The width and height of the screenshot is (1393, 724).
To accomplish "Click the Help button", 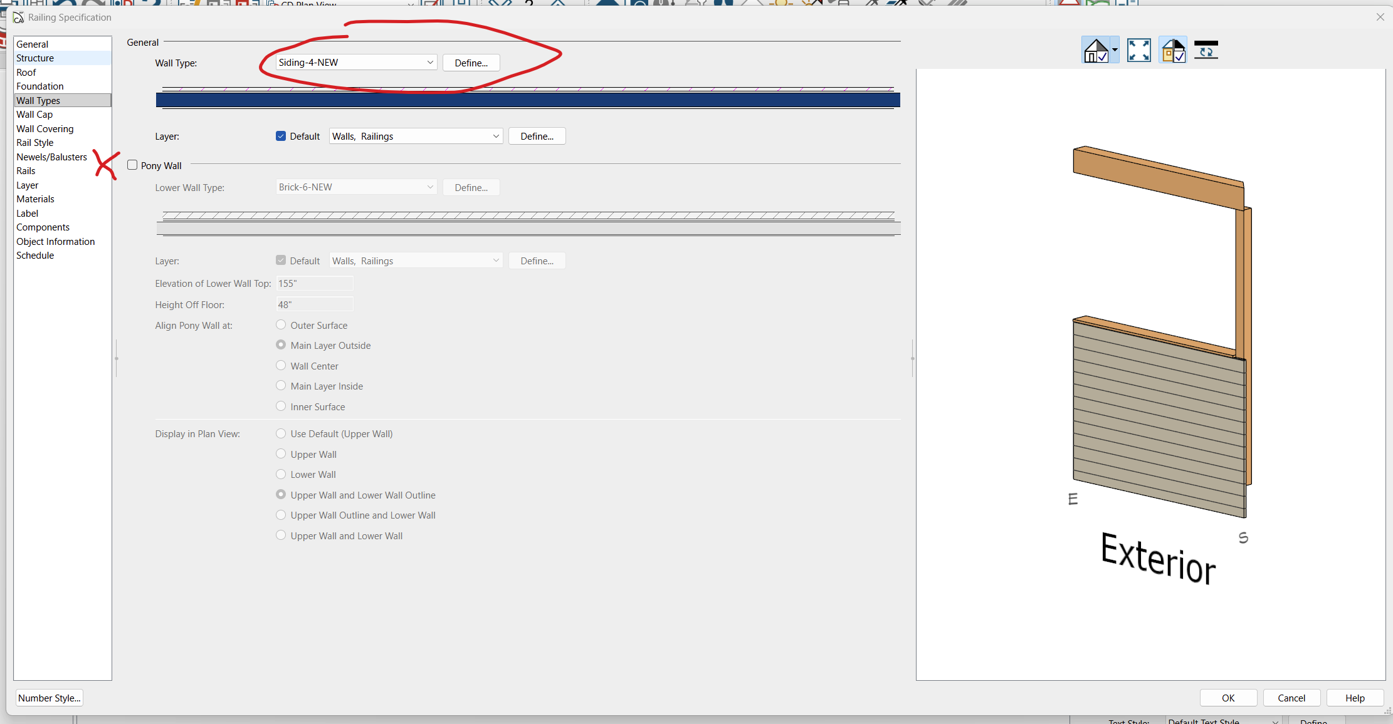I will [1354, 698].
